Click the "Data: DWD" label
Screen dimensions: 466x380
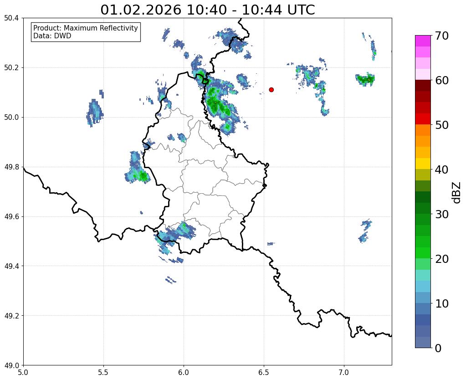coord(52,36)
